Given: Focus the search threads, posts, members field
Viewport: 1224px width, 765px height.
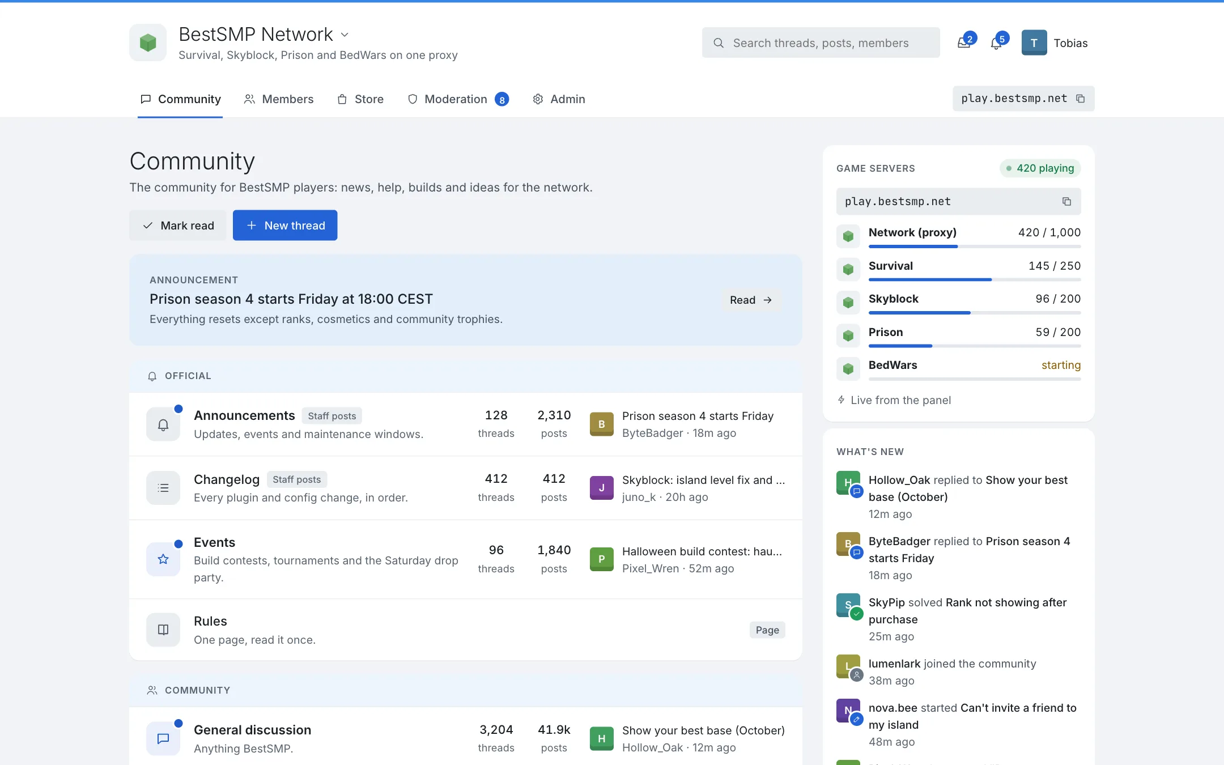Looking at the screenshot, I should point(821,43).
